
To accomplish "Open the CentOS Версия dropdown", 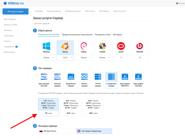I will (x=102, y=57).
